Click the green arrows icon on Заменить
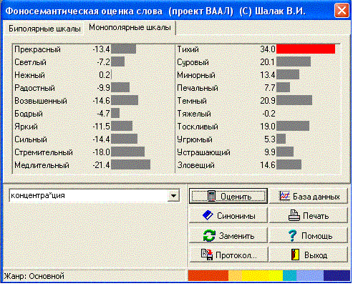358x286 pixels. (209, 236)
